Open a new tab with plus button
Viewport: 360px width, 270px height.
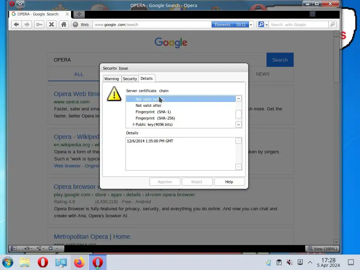(79, 14)
